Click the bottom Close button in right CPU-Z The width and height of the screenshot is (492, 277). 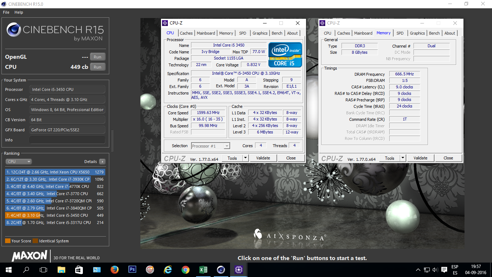point(448,158)
